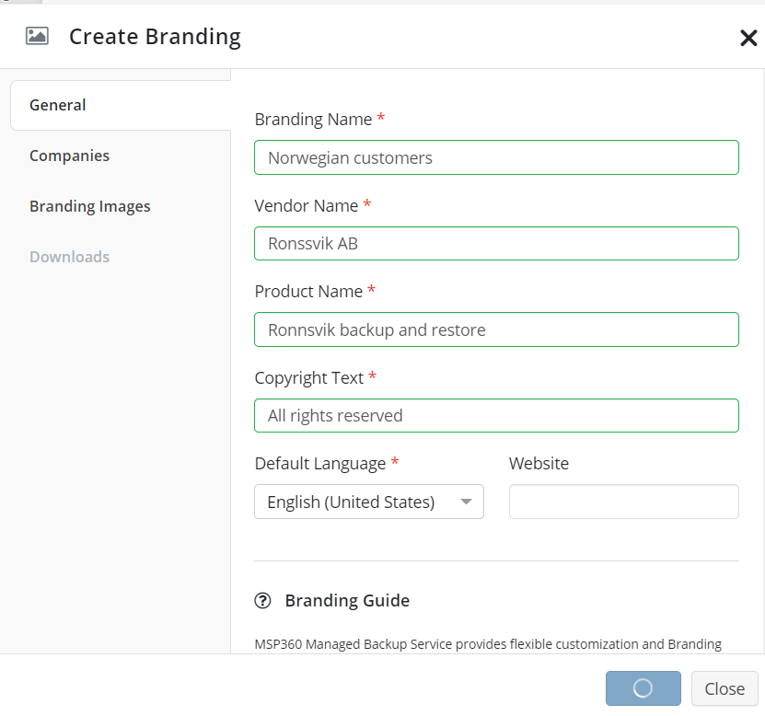Focus the Vendor Name input
The height and width of the screenshot is (716, 765).
pos(496,243)
